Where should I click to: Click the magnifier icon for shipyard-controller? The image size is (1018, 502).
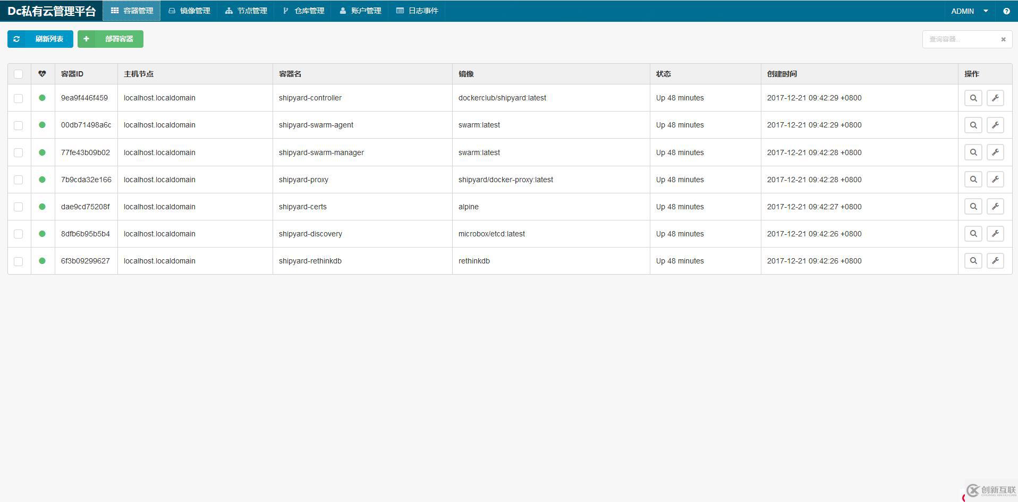coord(973,98)
